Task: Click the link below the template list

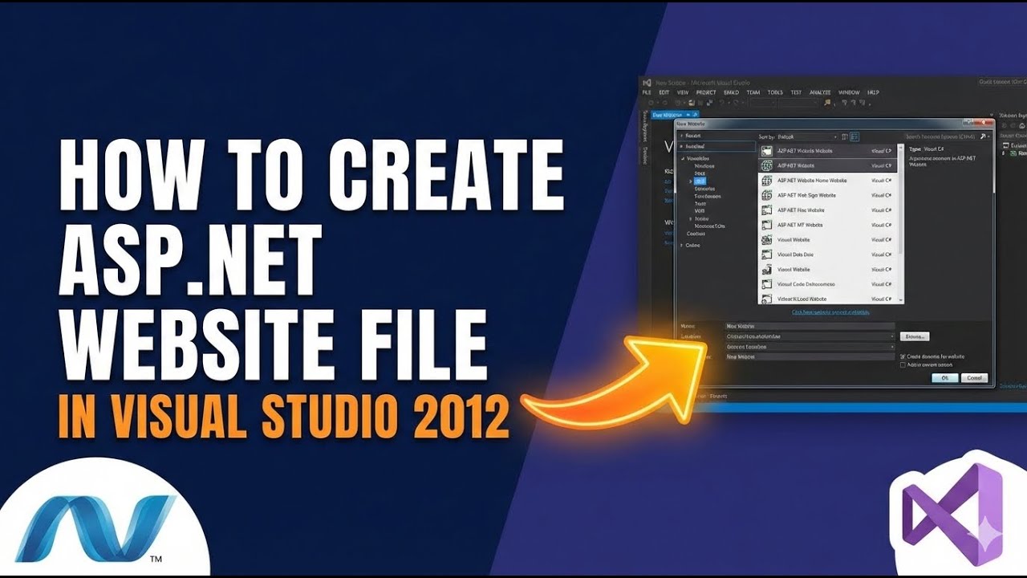Action: click(x=830, y=312)
